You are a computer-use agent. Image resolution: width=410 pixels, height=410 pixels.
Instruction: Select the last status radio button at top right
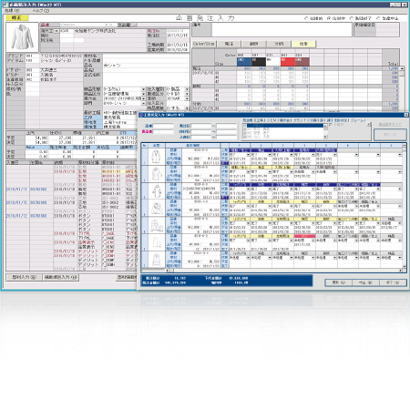pos(378,18)
